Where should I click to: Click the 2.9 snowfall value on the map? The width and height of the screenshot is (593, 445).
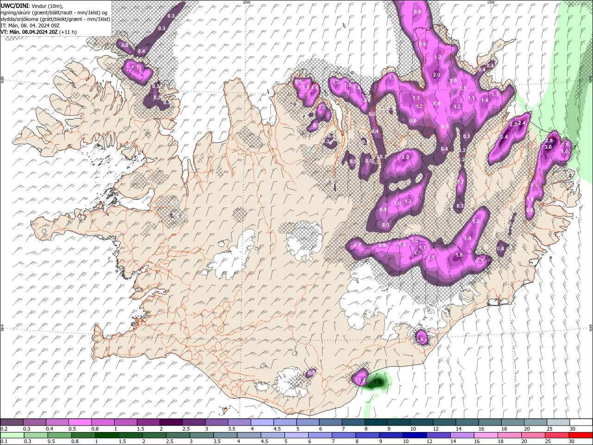coord(549,140)
